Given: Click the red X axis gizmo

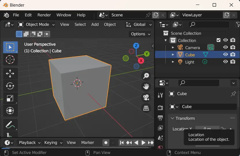Looking at the screenshot, I should [x=141, y=61].
